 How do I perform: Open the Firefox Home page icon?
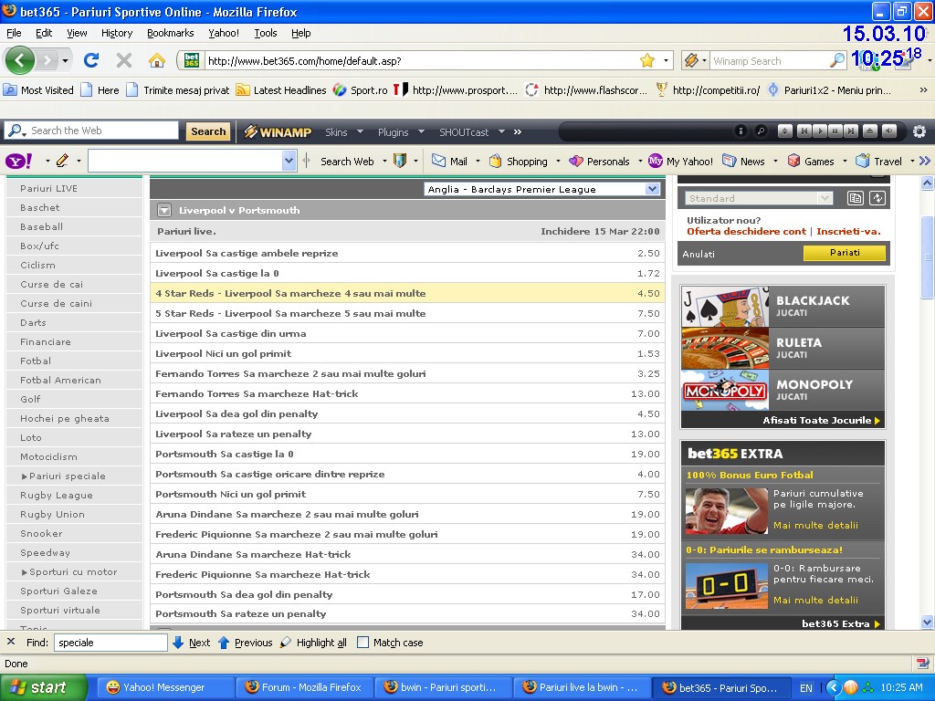(157, 60)
